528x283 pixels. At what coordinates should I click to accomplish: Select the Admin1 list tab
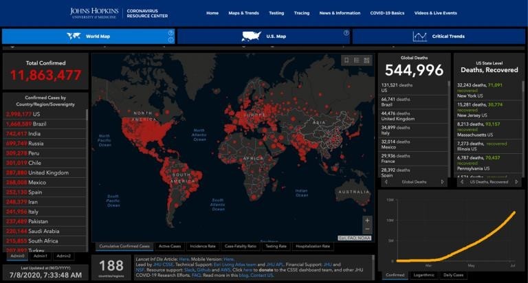pos(41,256)
